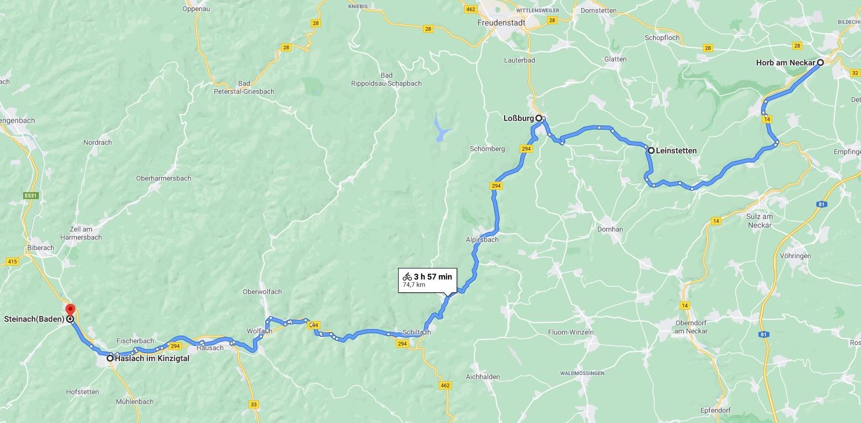
Task: Click the 462 road shield near Aichhalden
Action: tap(445, 385)
